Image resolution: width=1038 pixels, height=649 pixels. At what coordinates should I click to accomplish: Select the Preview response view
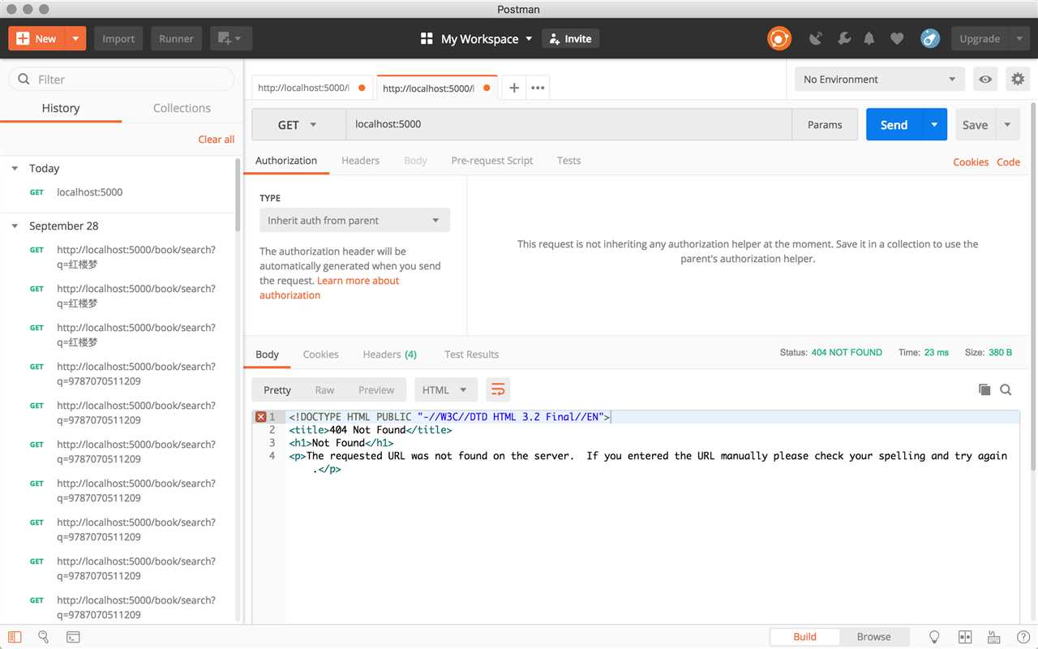point(376,390)
